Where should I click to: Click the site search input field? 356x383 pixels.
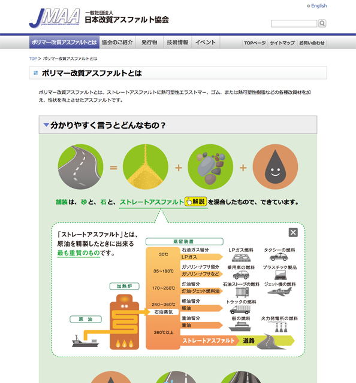click(294, 23)
